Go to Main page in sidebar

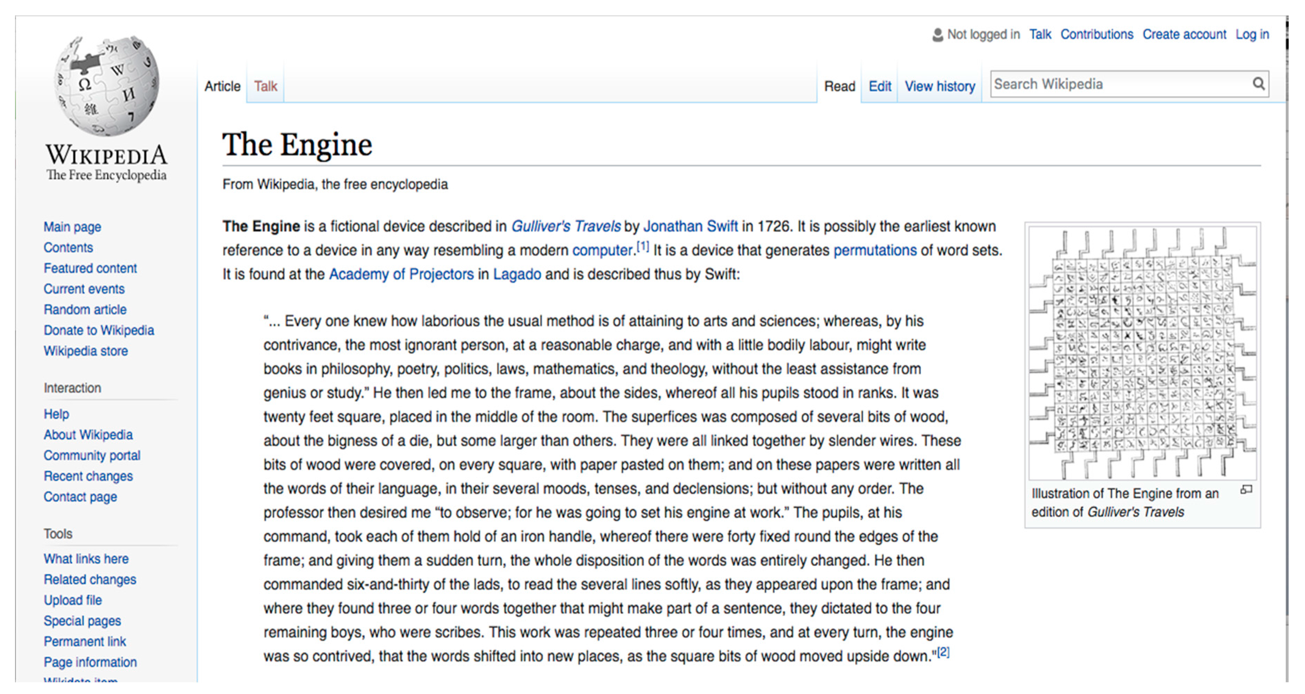(x=72, y=226)
